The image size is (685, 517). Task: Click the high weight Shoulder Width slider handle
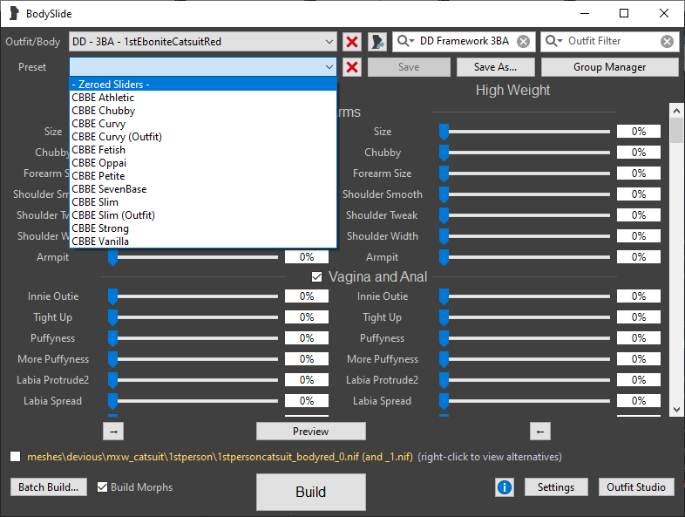pos(444,236)
